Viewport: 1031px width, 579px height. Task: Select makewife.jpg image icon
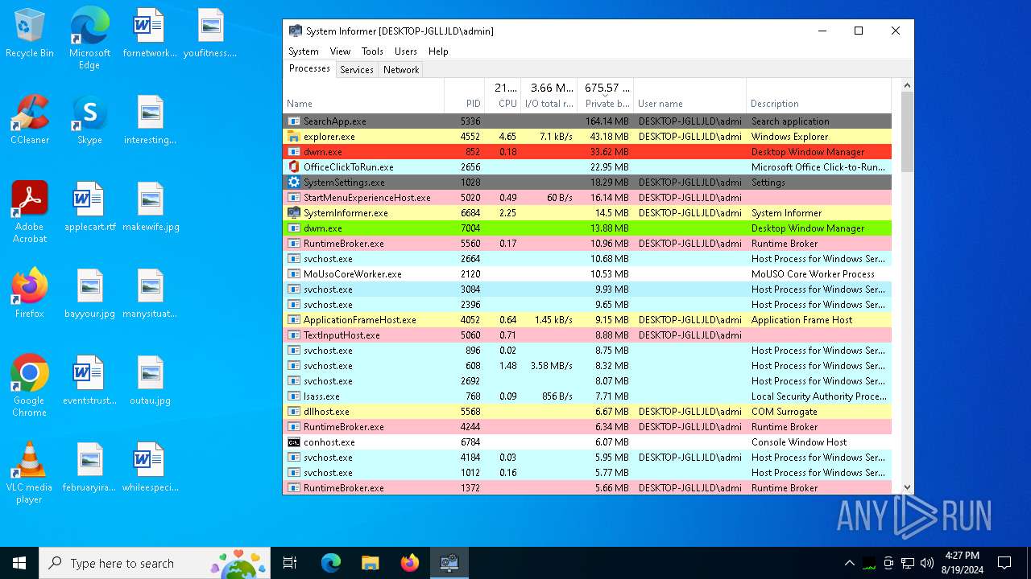[150, 207]
